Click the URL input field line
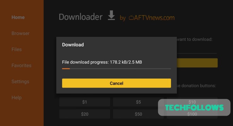Viewport: 233px width, 126px height. click(x=197, y=53)
